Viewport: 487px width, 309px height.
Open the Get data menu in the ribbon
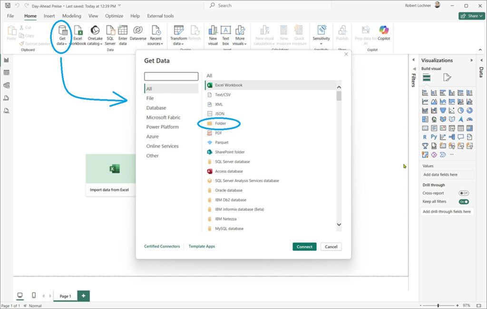(x=62, y=35)
